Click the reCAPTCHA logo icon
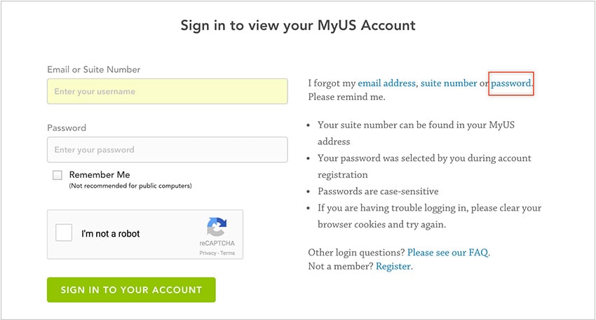The height and width of the screenshot is (320, 596). click(217, 227)
